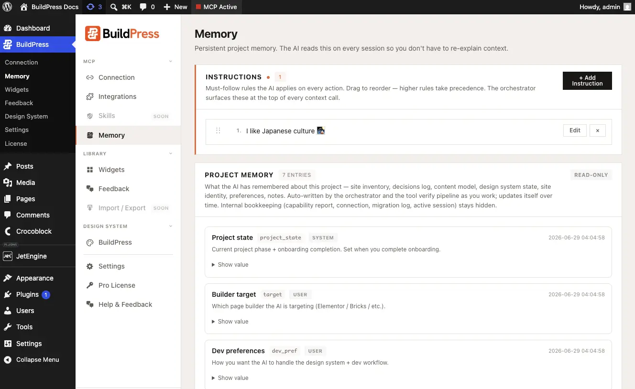Click the plus icon next to New

[167, 7]
